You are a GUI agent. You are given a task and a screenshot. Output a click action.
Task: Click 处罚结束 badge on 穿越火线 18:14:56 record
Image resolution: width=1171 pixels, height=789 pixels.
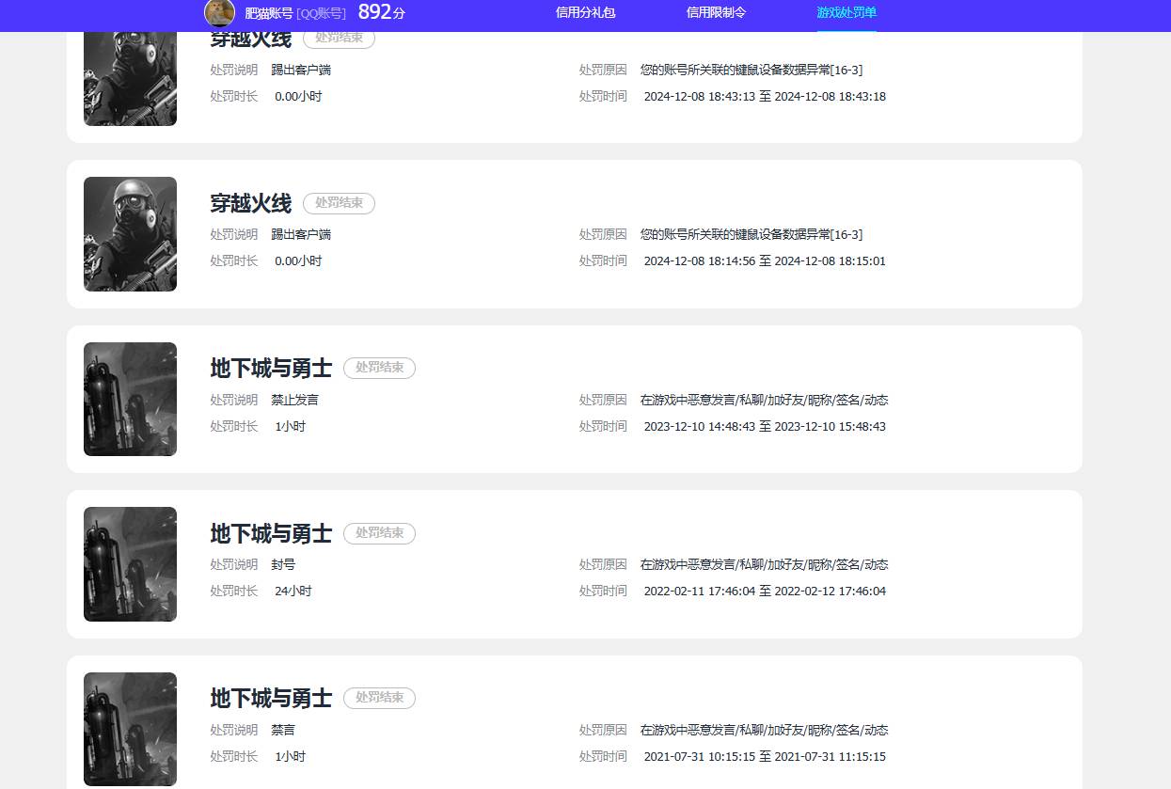pos(339,203)
